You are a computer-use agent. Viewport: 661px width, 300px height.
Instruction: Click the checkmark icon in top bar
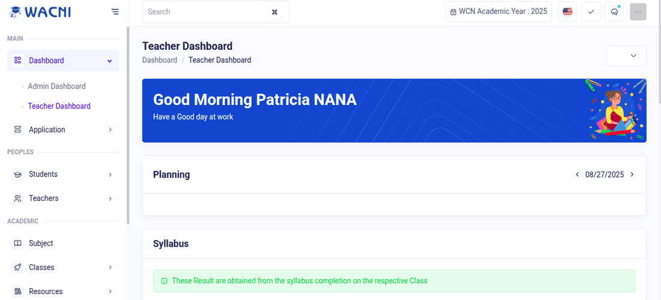pos(591,11)
